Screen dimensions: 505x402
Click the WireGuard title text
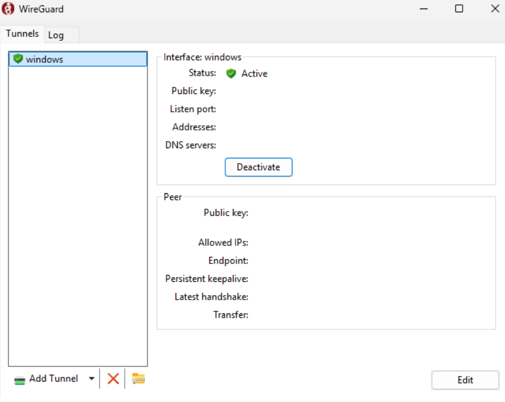click(x=41, y=9)
